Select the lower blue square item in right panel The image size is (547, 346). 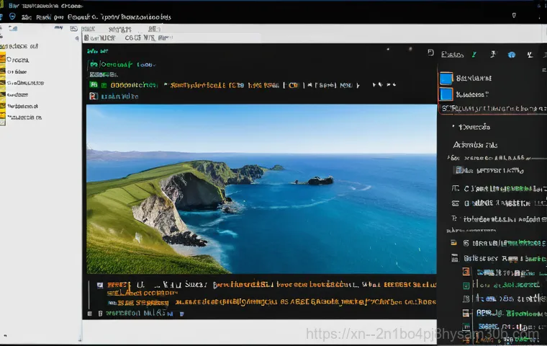click(446, 94)
